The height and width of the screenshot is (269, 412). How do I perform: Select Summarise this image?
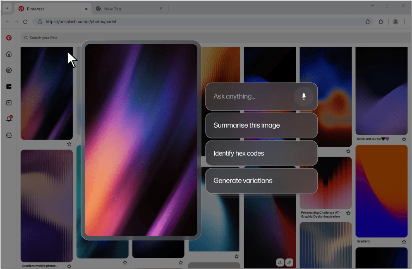pos(261,126)
